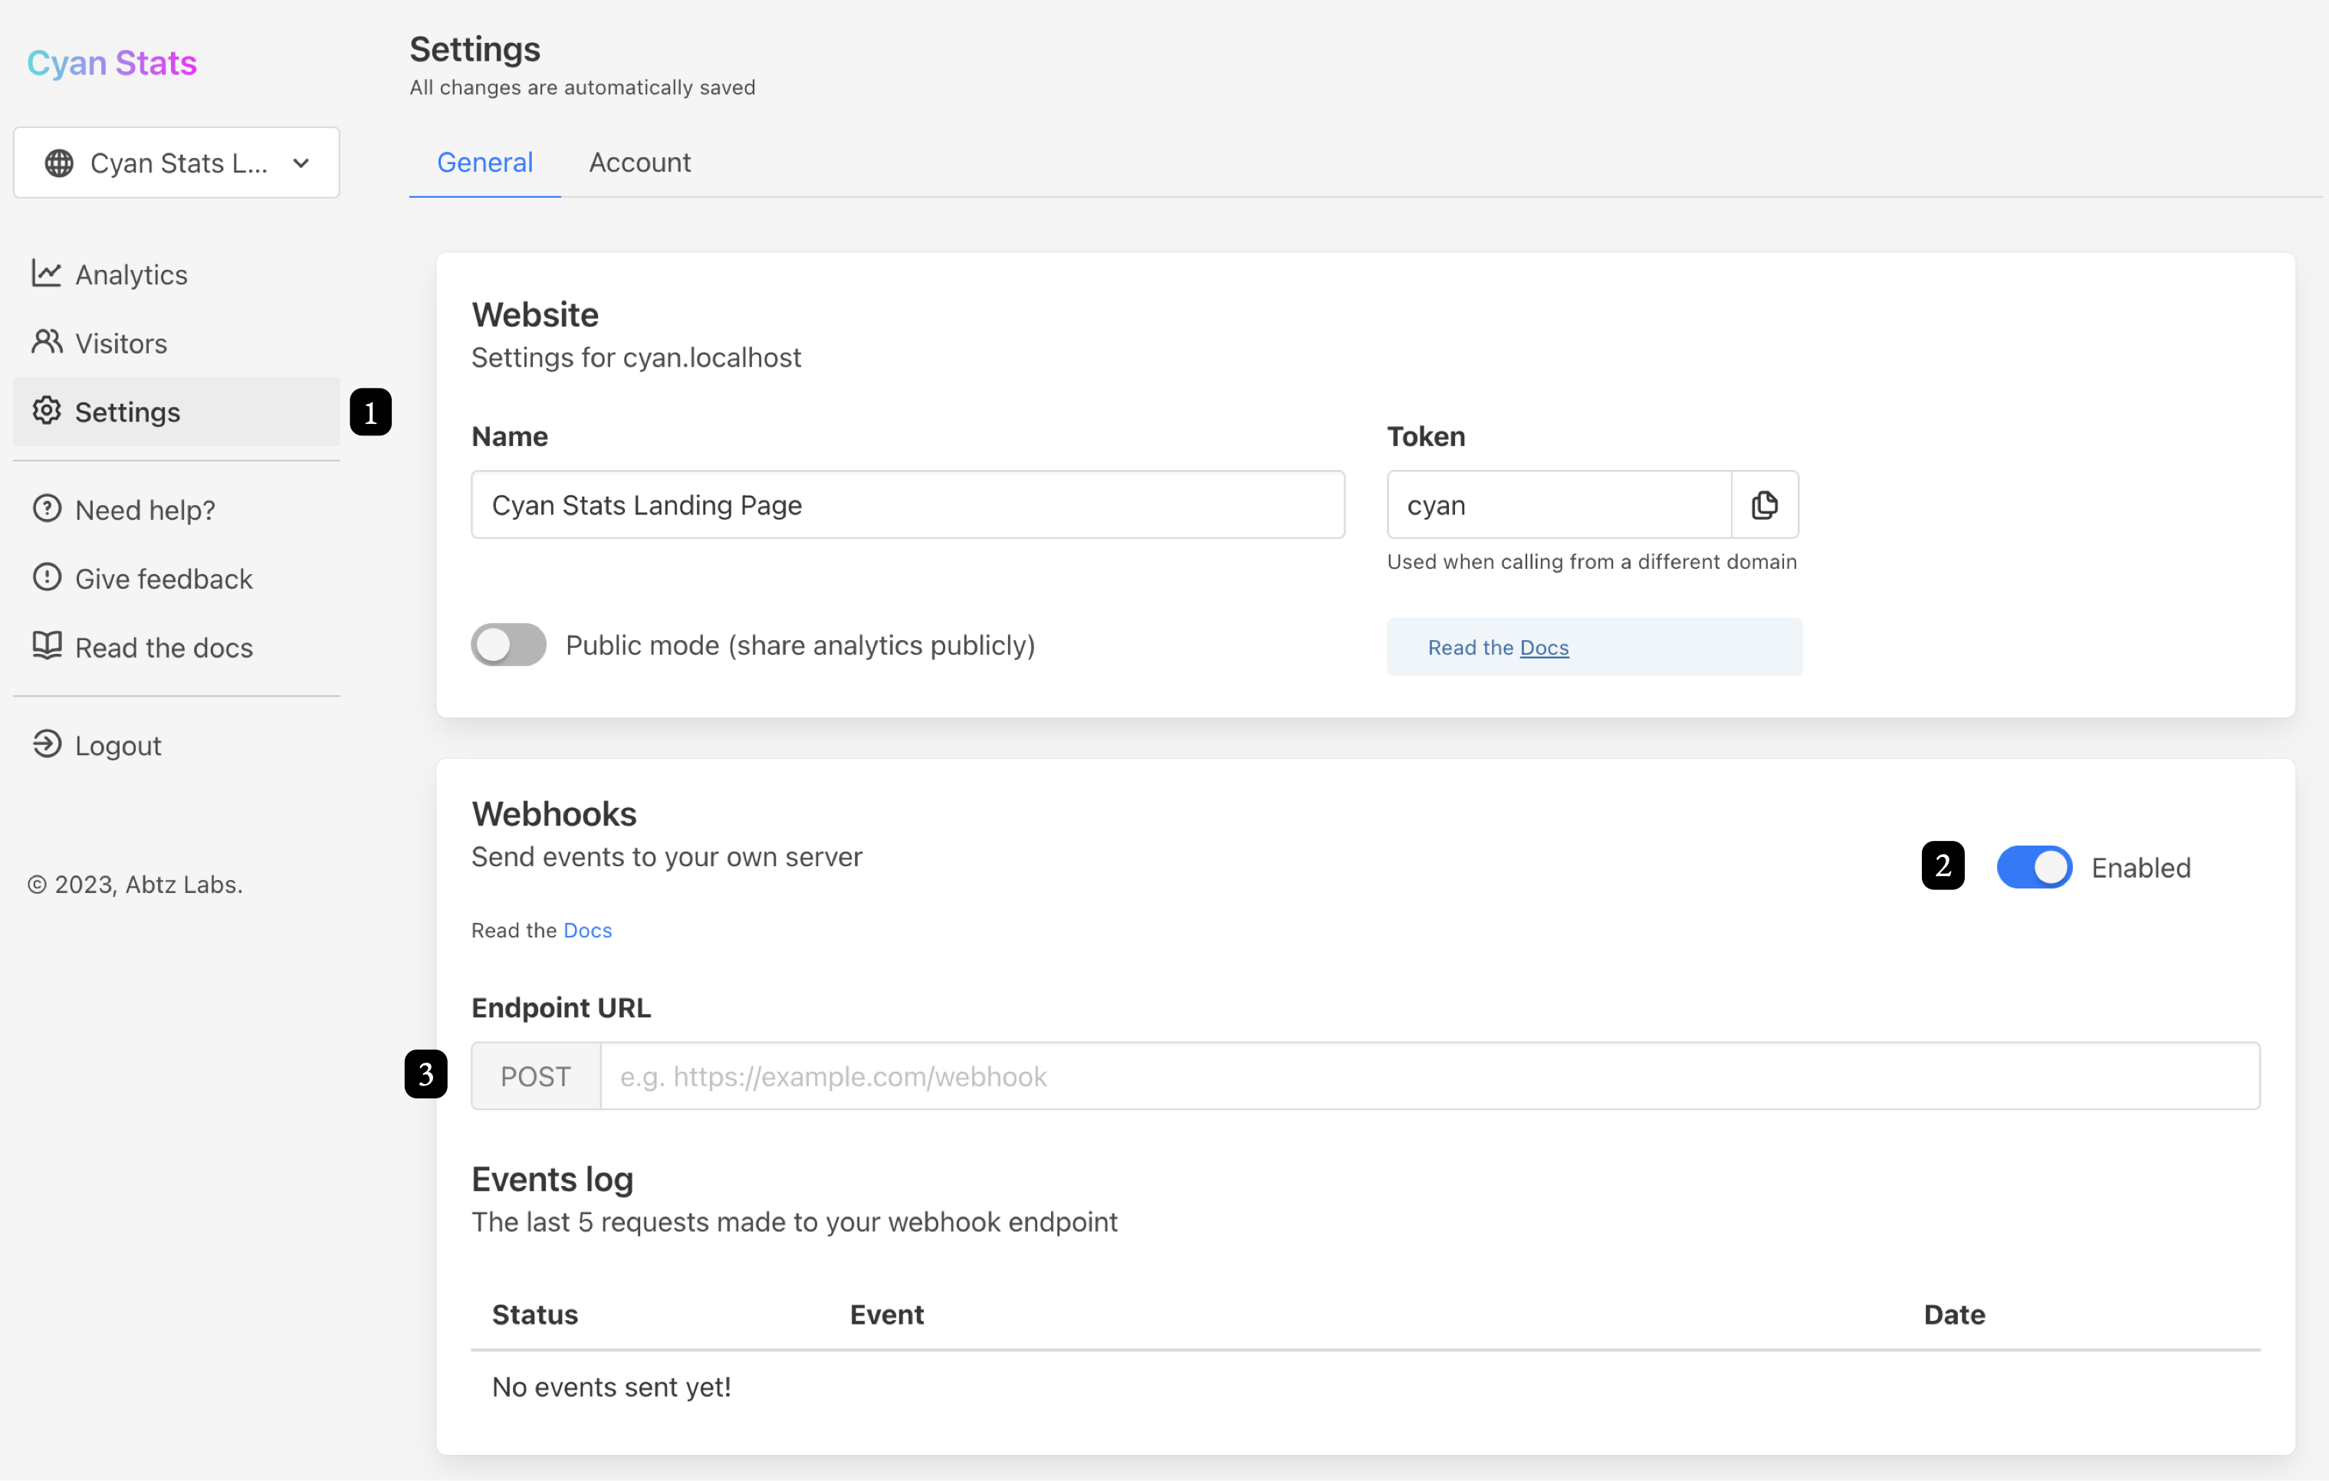Click the globe icon in the website selector

click(59, 163)
